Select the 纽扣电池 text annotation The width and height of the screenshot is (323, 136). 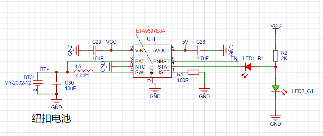[51, 119]
